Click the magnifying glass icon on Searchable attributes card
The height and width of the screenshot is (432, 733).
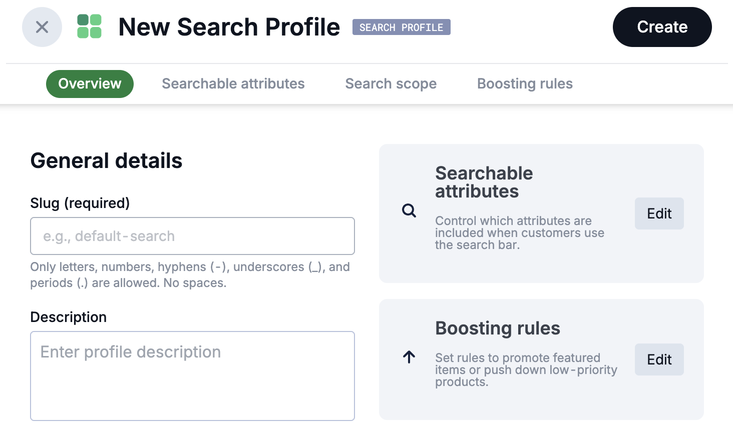coord(409,211)
